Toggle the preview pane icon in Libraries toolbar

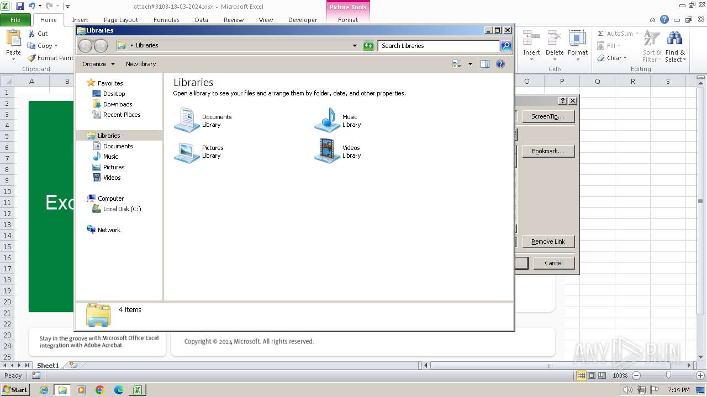[484, 64]
